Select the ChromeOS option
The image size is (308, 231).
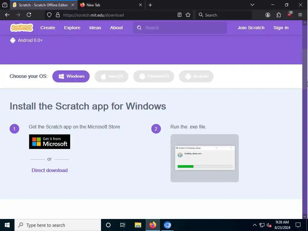coord(154,76)
